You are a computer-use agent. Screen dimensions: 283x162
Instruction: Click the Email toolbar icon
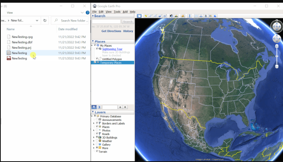coord(196,16)
